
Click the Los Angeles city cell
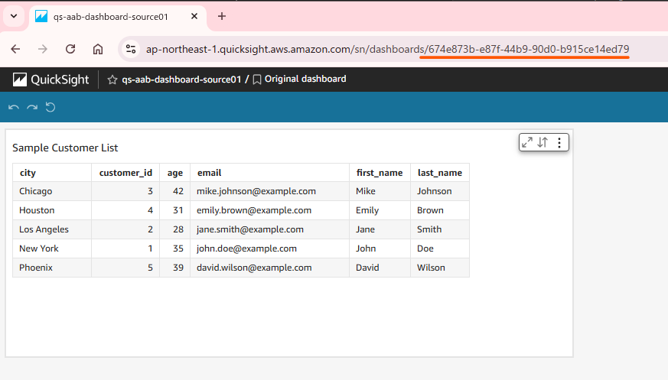coord(52,229)
